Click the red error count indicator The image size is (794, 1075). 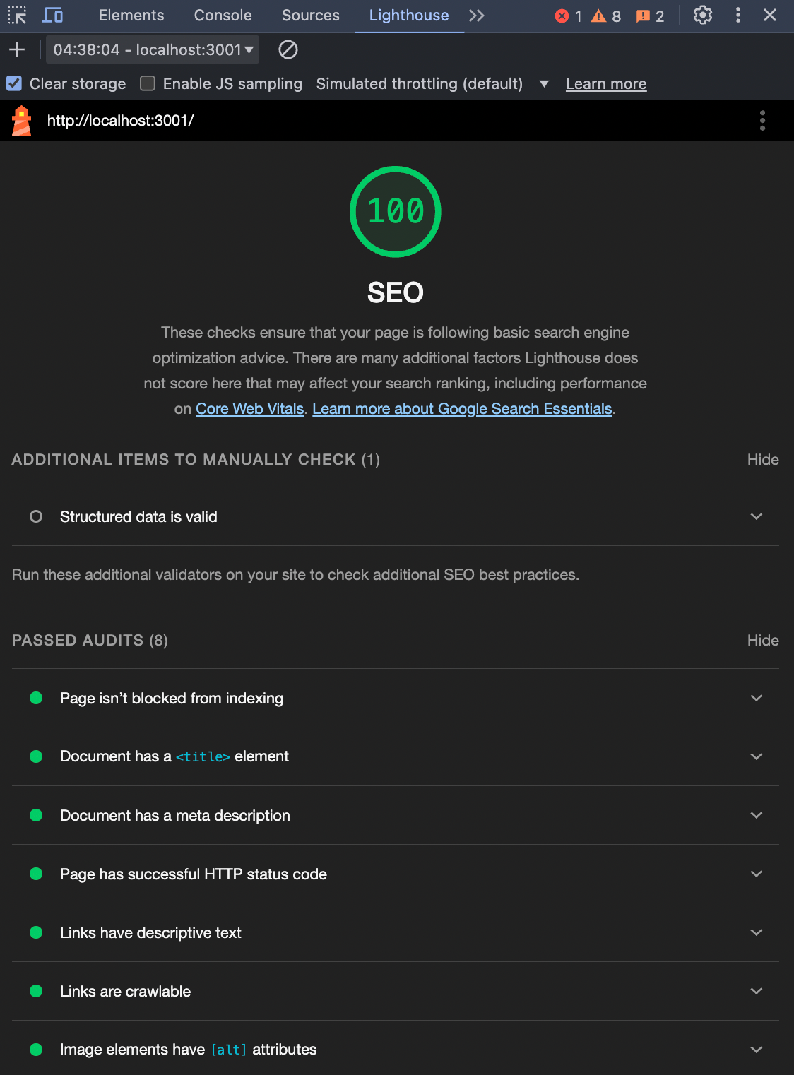(569, 16)
